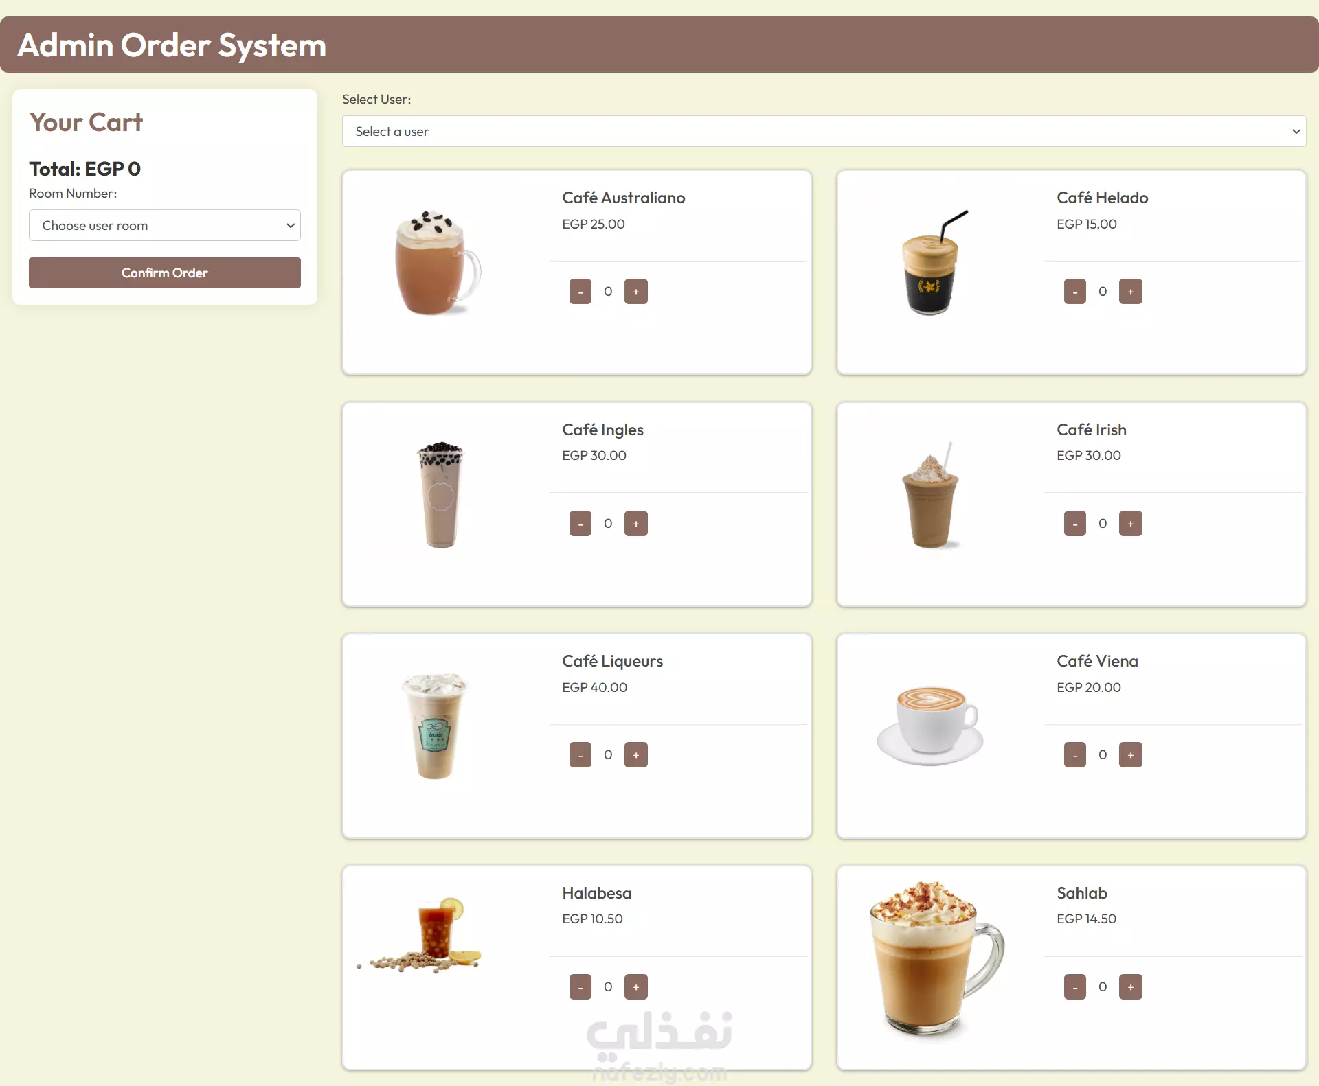The width and height of the screenshot is (1319, 1086).
Task: Click the Halabesa drink image
Action: click(419, 935)
